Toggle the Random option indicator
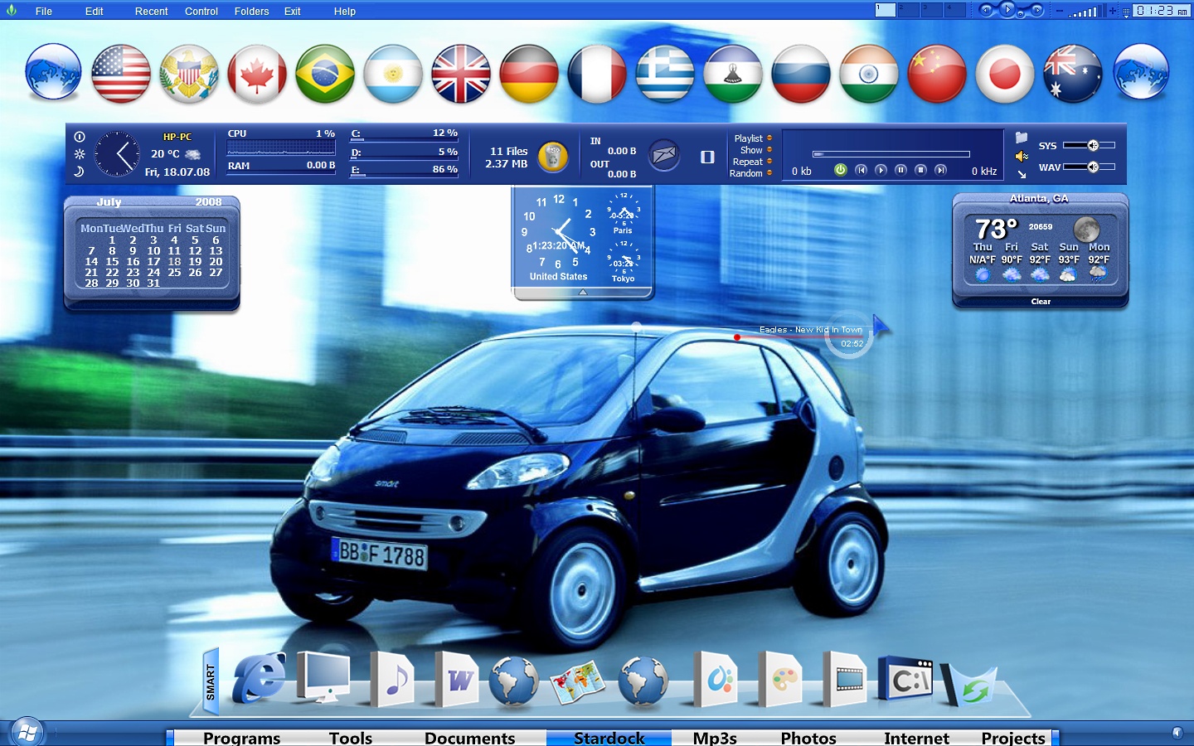The height and width of the screenshot is (746, 1194). click(x=769, y=173)
